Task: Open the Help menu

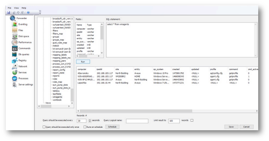Action: [x=24, y=8]
